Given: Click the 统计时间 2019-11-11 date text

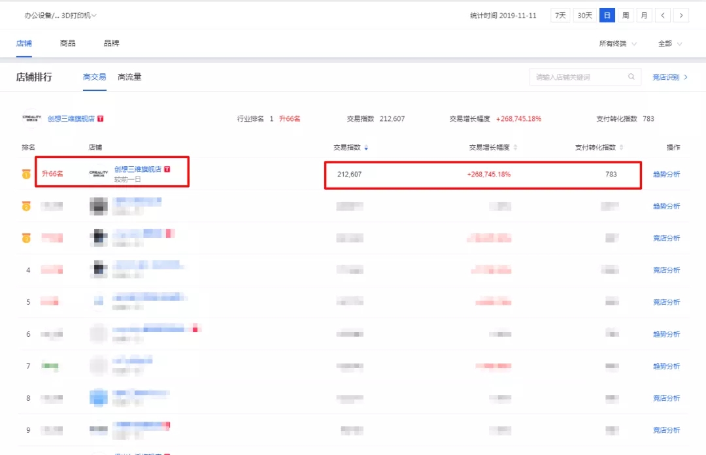Looking at the screenshot, I should 503,15.
